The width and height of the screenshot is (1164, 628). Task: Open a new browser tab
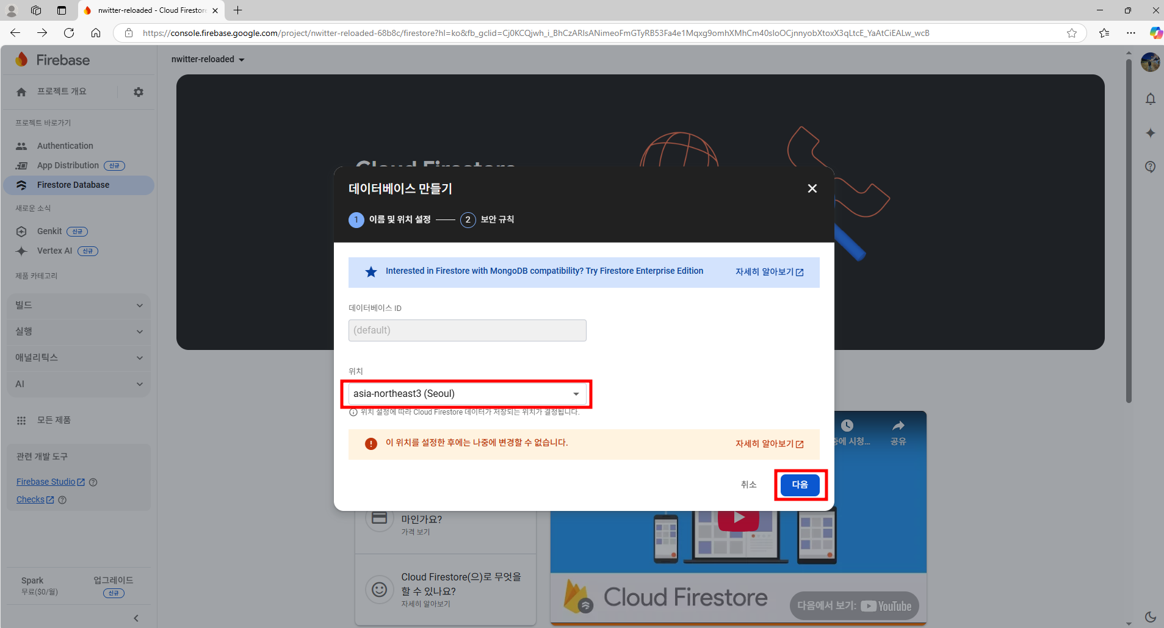pyautogui.click(x=238, y=10)
